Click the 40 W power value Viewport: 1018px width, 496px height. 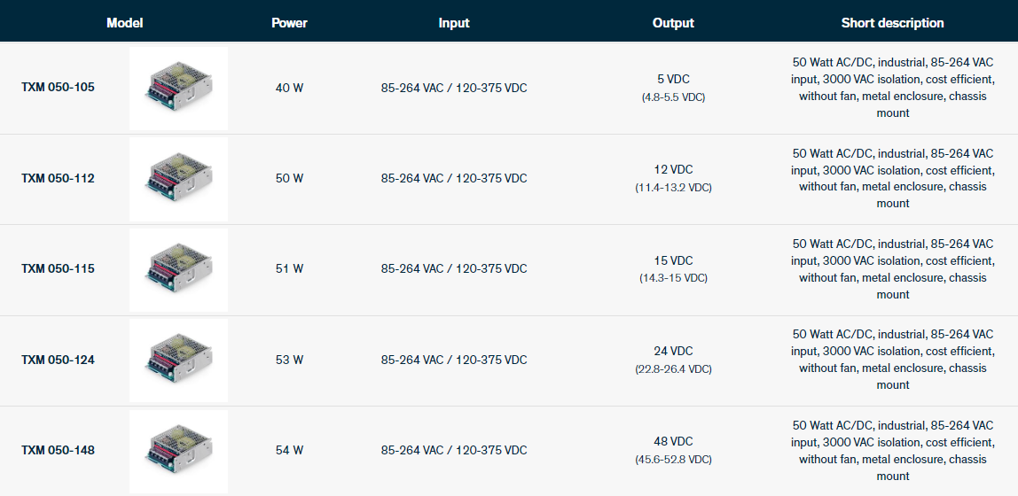(289, 88)
